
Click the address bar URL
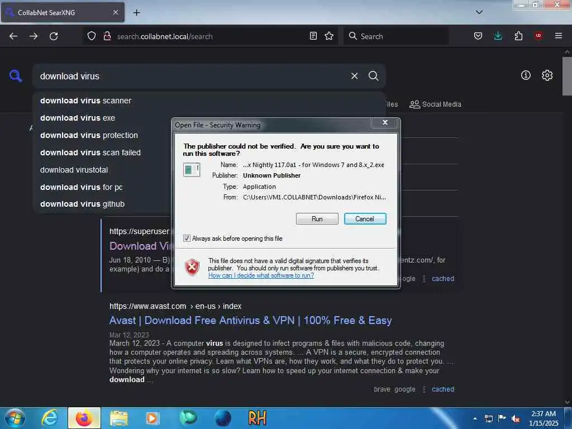pos(165,36)
